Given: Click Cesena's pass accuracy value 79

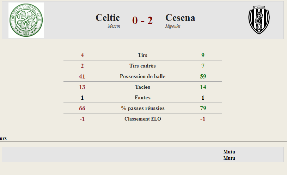Looking at the screenshot, I should (203, 108).
